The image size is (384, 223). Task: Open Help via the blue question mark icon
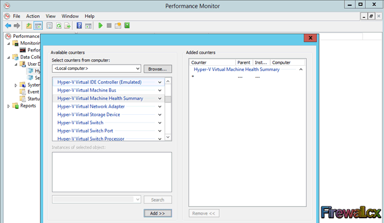[x=79, y=25]
